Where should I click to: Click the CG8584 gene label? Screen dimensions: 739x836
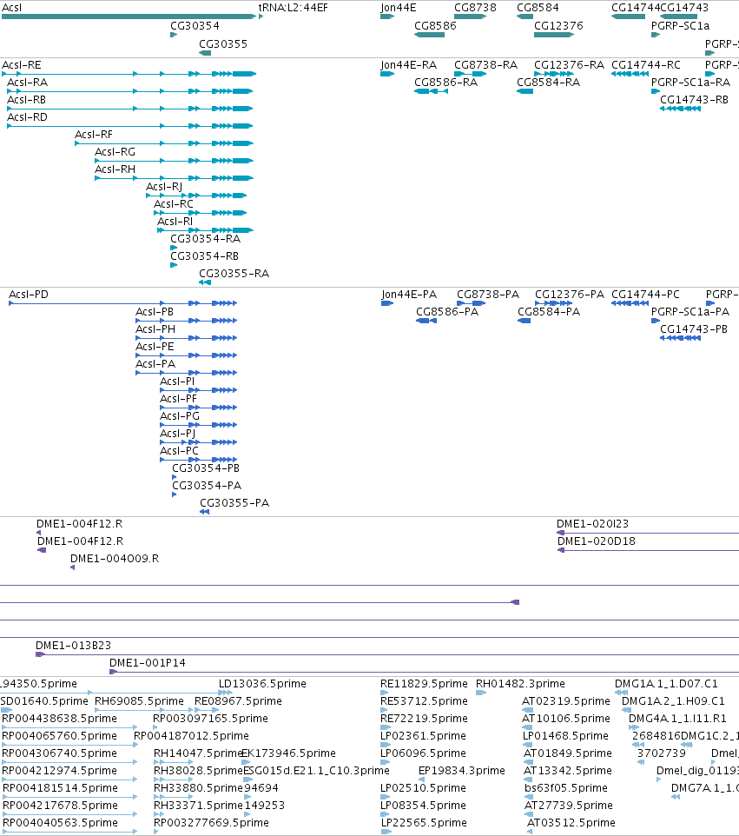pyautogui.click(x=538, y=8)
